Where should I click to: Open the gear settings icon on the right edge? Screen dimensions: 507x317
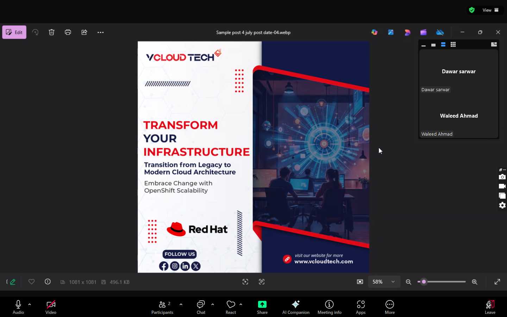[x=502, y=205]
